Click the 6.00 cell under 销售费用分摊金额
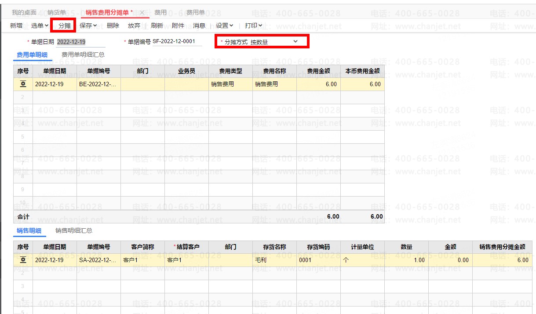Viewport: 536px width, 314px height. click(502, 260)
